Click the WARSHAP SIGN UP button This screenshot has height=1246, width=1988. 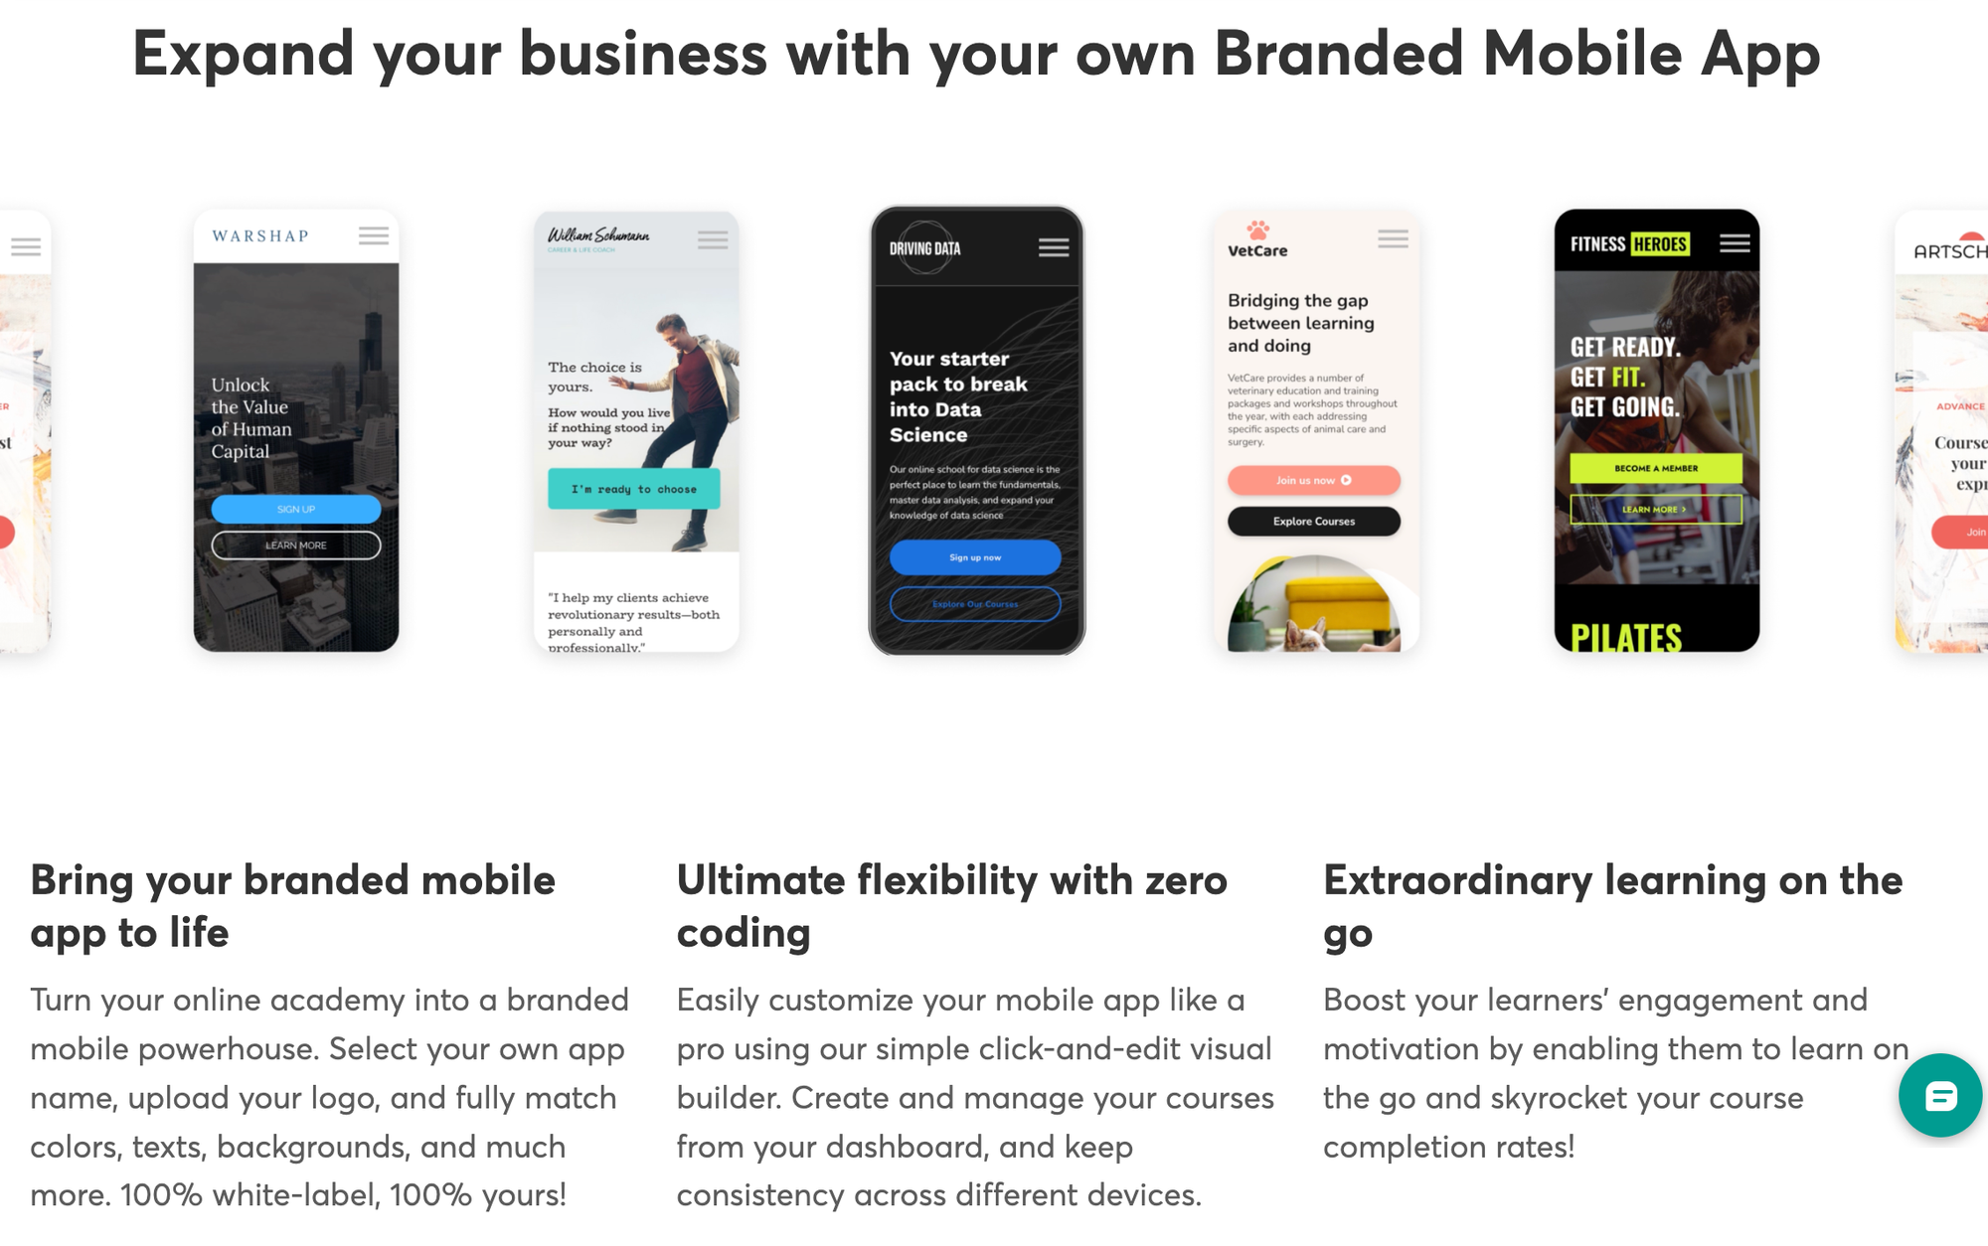(293, 507)
